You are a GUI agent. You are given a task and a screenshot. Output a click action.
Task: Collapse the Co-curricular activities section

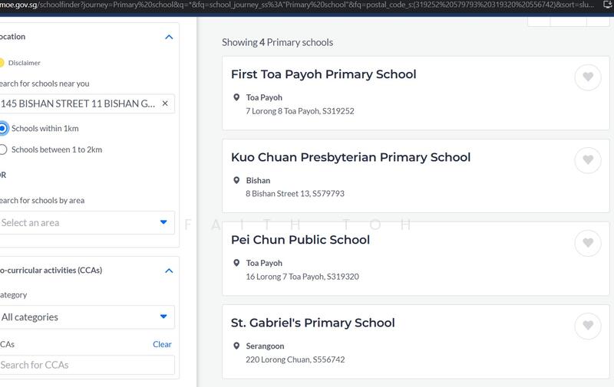[x=169, y=271]
